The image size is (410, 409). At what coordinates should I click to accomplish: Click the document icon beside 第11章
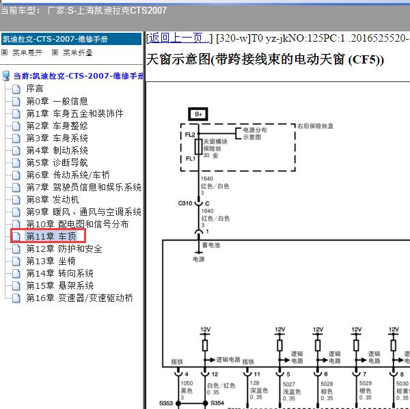click(16, 236)
